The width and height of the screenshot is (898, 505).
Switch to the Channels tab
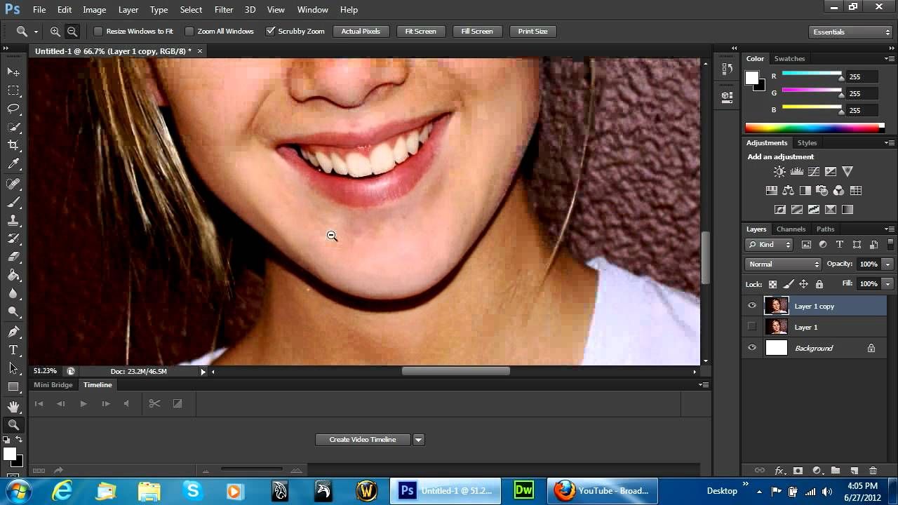tap(791, 229)
